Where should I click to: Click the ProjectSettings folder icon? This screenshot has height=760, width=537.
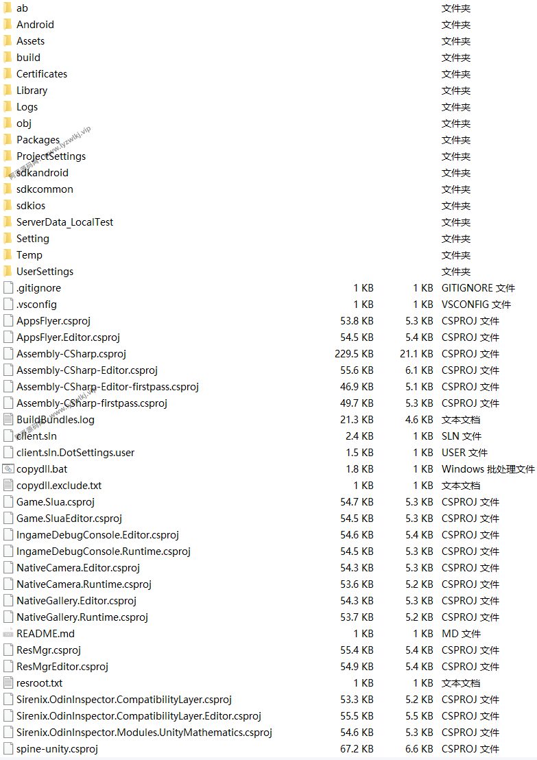[8, 156]
